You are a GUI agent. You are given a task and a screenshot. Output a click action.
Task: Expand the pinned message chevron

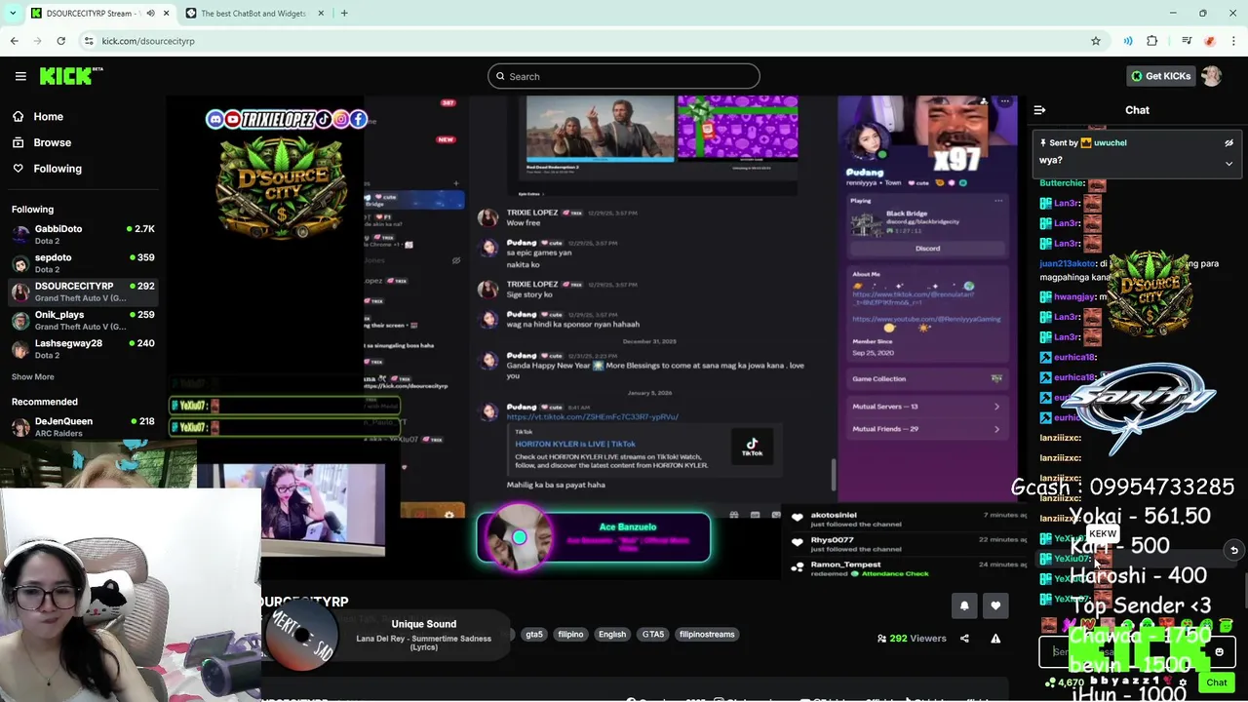click(1228, 163)
